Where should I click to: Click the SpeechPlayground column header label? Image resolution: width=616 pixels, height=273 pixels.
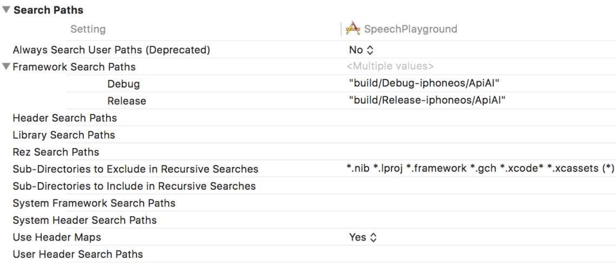click(410, 29)
